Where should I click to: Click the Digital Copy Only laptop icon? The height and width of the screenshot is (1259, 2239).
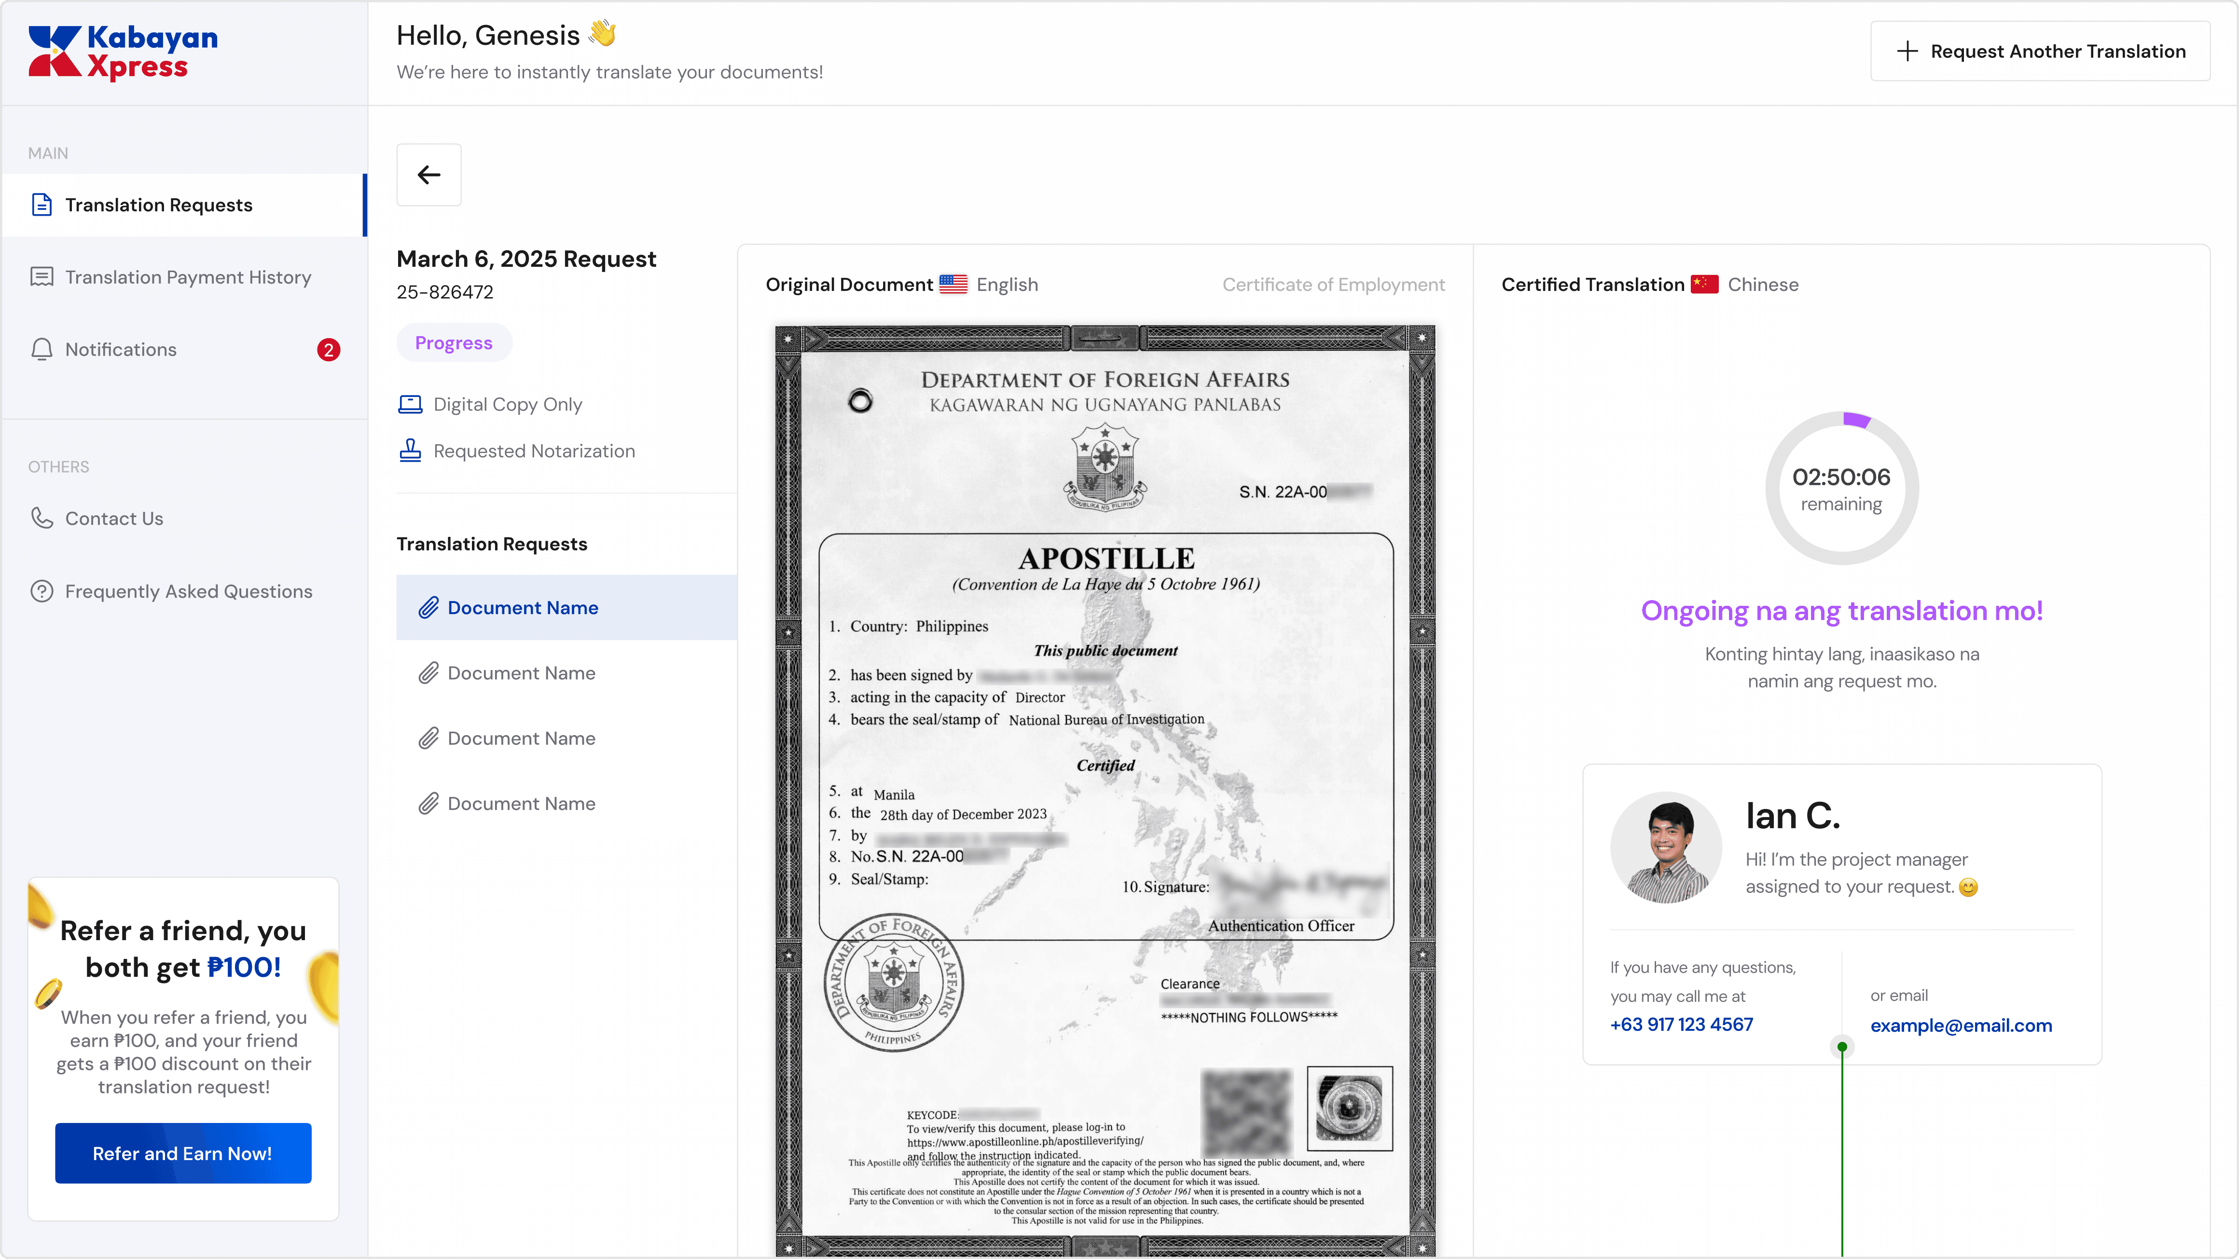409,404
